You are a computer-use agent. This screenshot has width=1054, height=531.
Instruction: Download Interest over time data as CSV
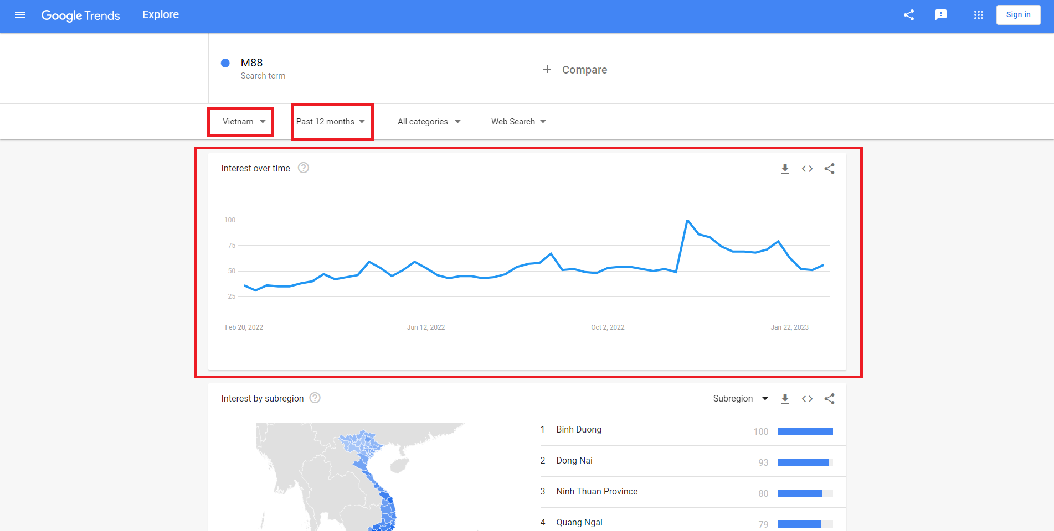(x=785, y=169)
